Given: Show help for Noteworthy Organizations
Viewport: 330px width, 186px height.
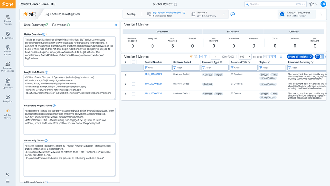Looking at the screenshot, I should 54,106.
